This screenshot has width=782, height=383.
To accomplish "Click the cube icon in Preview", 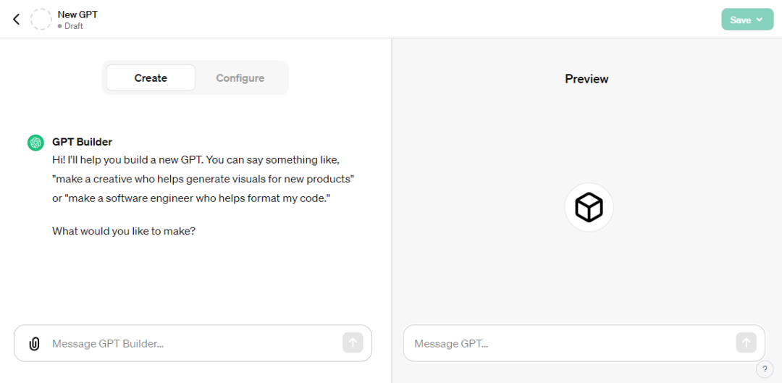I will tap(589, 208).
